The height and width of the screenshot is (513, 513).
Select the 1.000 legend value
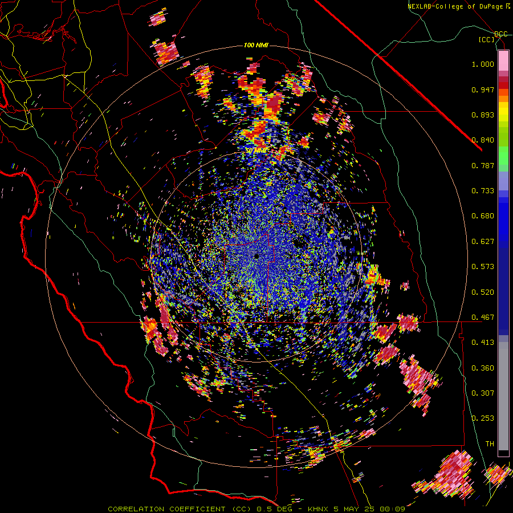483,64
